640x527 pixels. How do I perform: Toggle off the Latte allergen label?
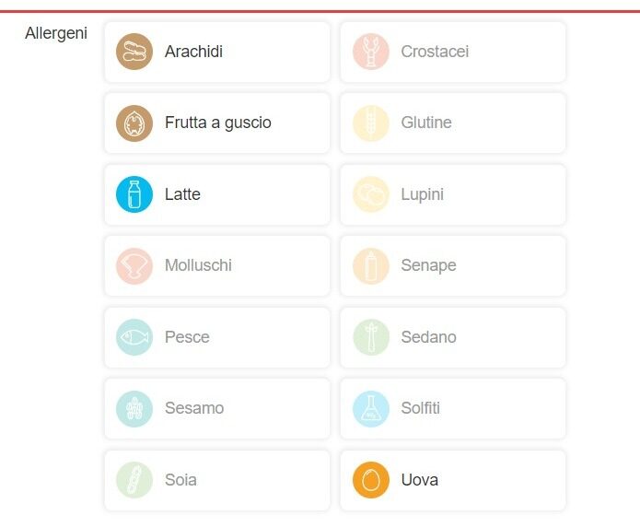(x=182, y=194)
